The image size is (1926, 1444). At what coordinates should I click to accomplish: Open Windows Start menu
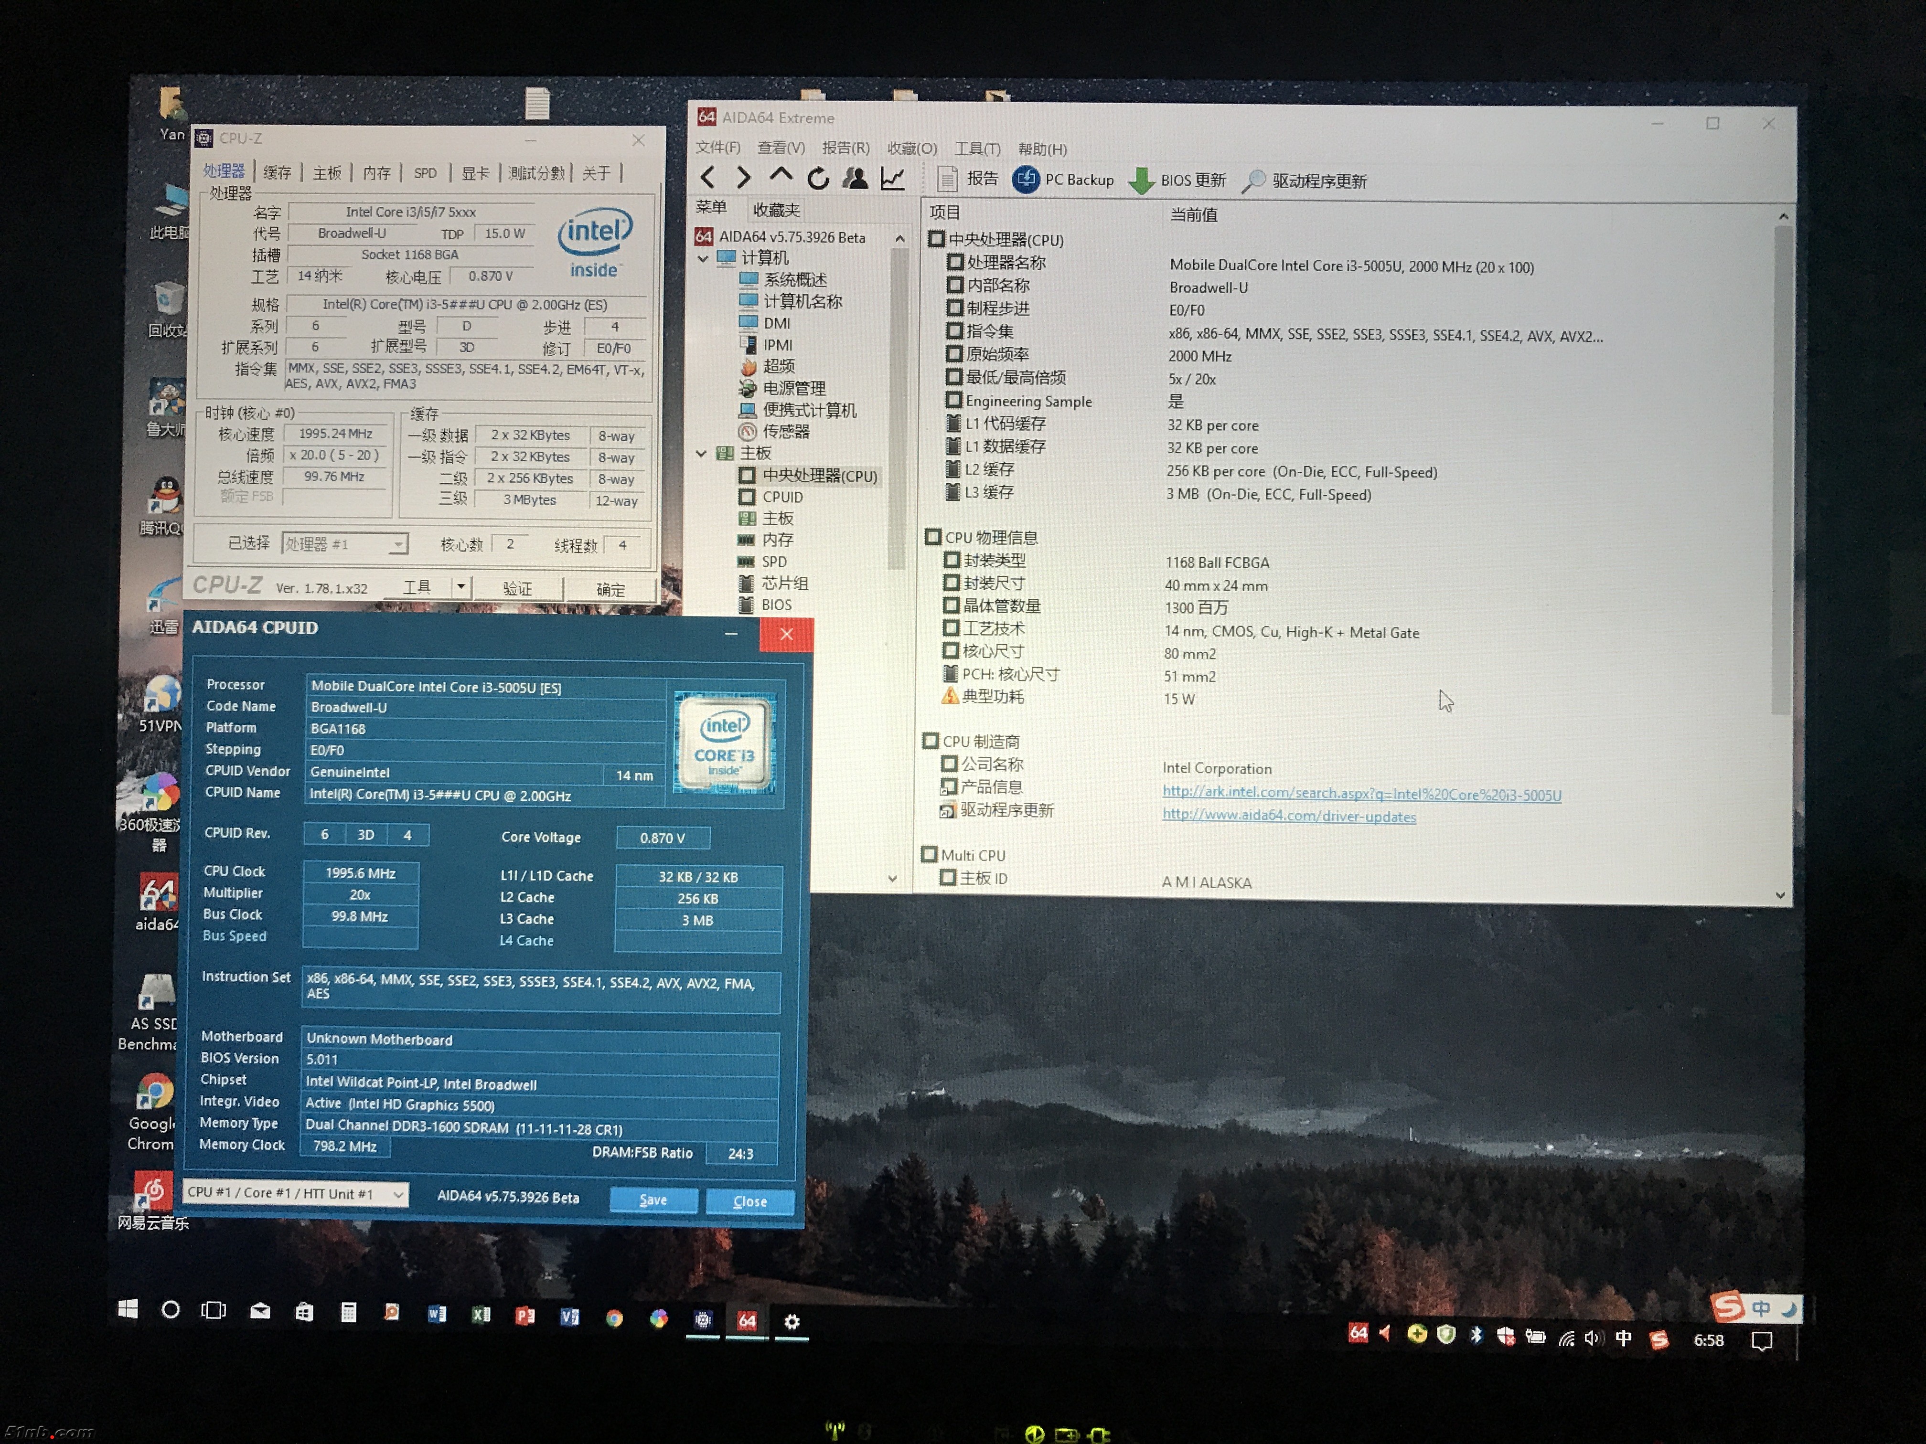pyautogui.click(x=128, y=1309)
